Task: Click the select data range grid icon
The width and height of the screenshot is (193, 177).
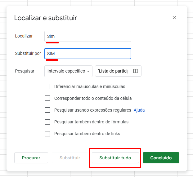Action: (135, 71)
